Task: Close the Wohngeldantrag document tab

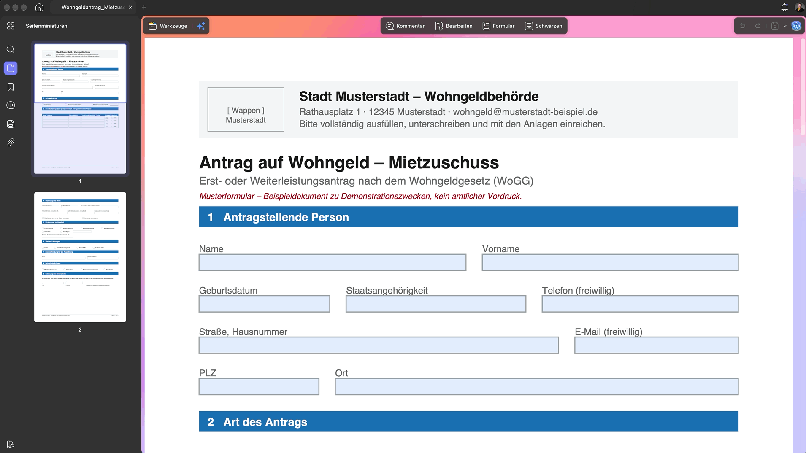Action: 130,8
